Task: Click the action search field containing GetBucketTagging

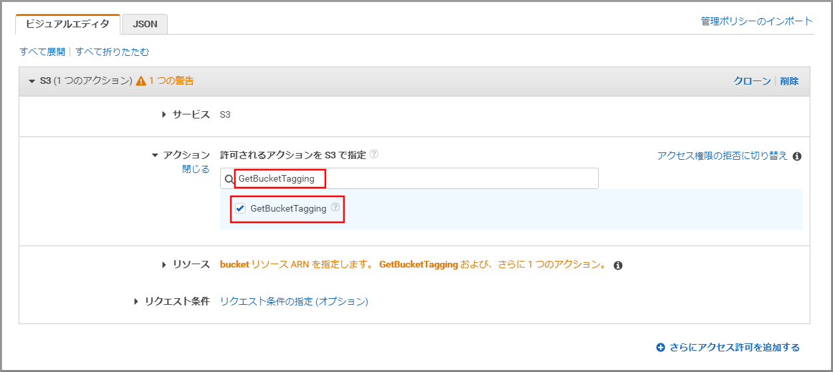Action: click(x=409, y=178)
